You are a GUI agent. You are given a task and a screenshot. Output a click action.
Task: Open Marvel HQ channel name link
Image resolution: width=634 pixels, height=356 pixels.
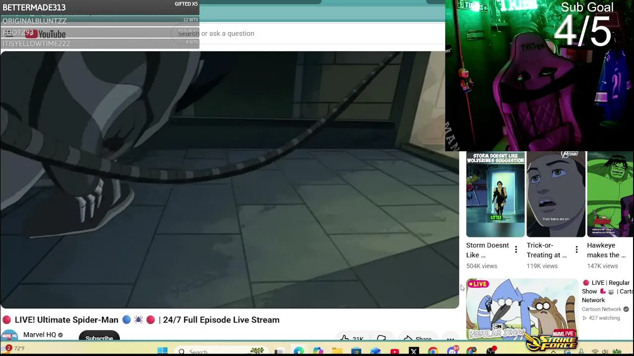coord(40,335)
